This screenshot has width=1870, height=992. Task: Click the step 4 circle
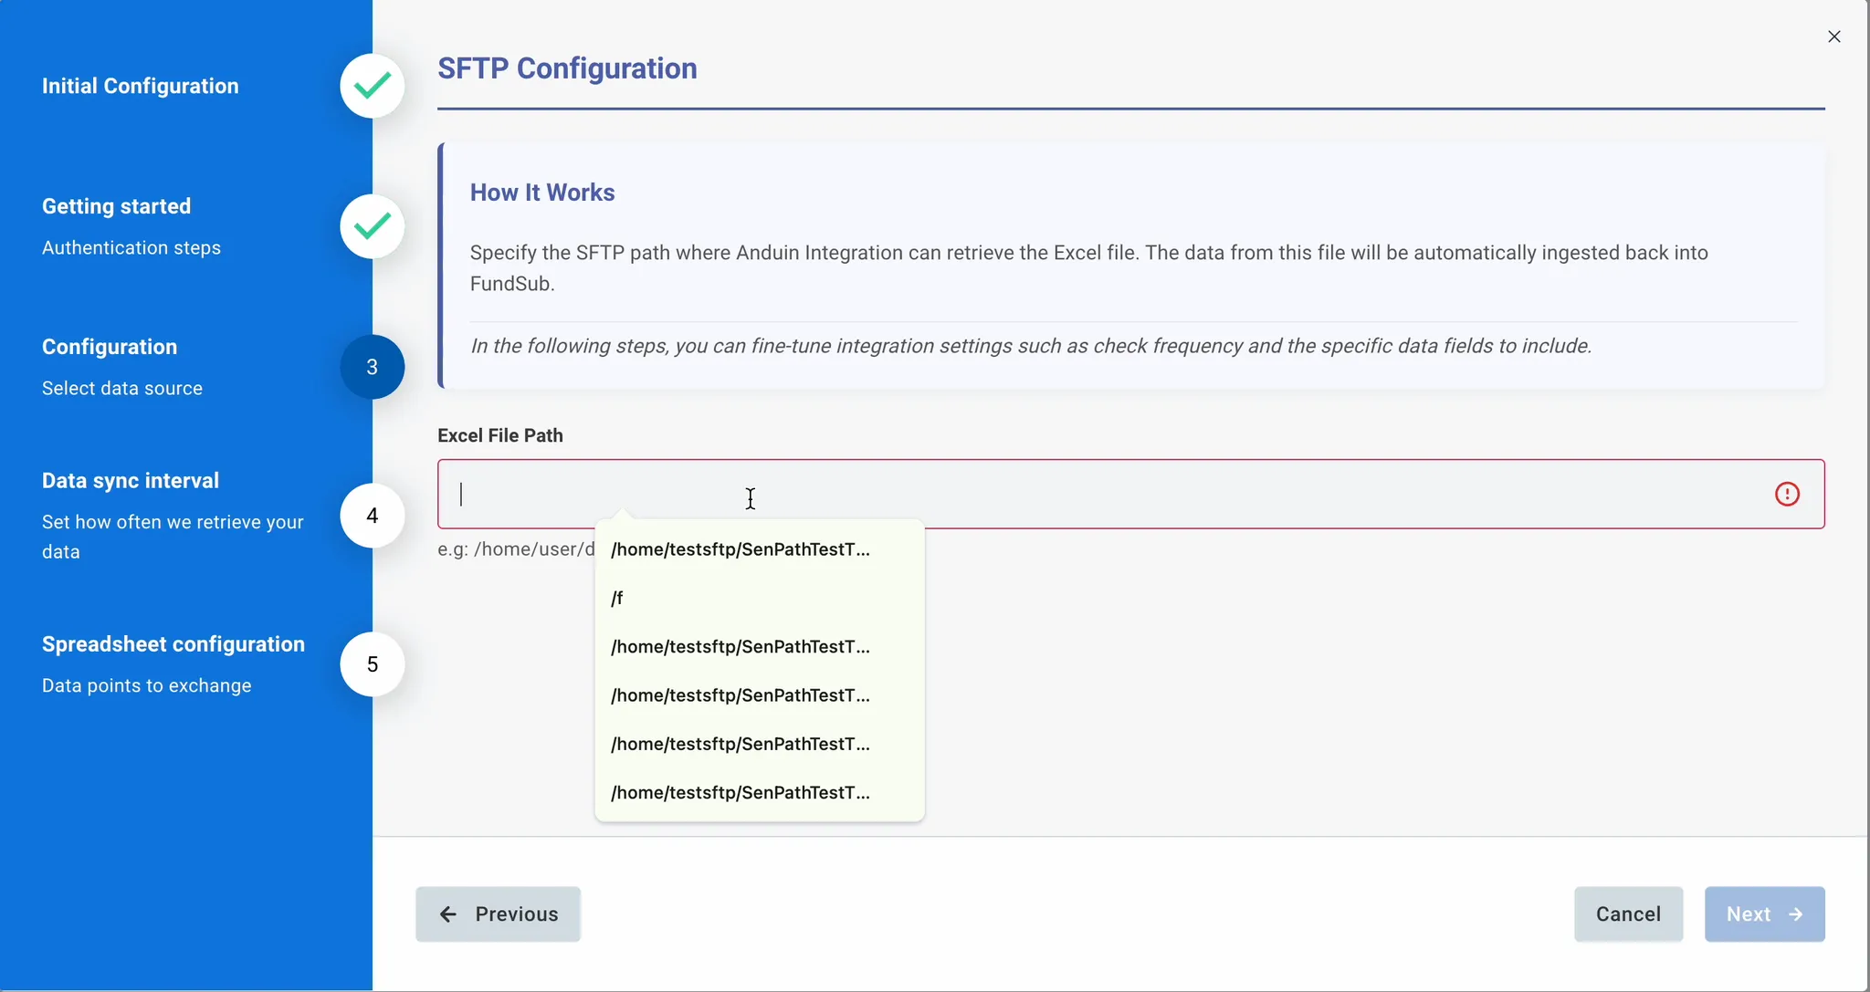pyautogui.click(x=373, y=516)
